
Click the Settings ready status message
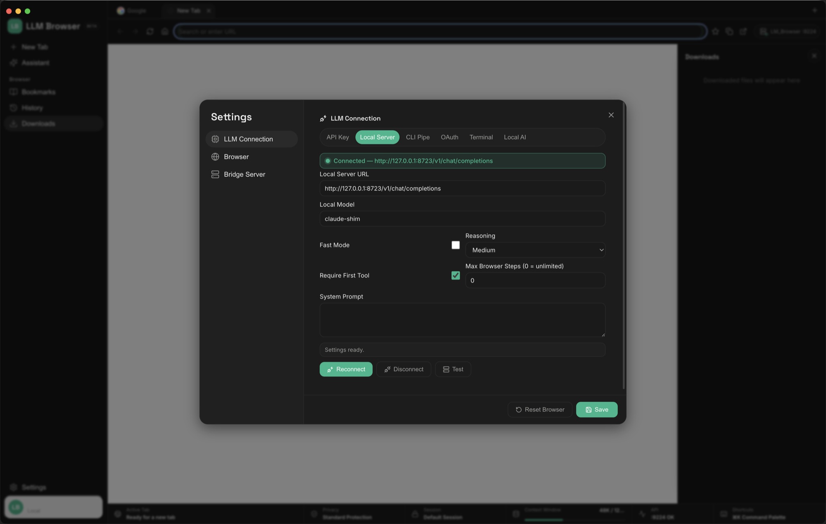(x=462, y=350)
